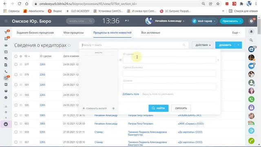Open row menu for ID 601
261x147 pixels.
coord(21,115)
